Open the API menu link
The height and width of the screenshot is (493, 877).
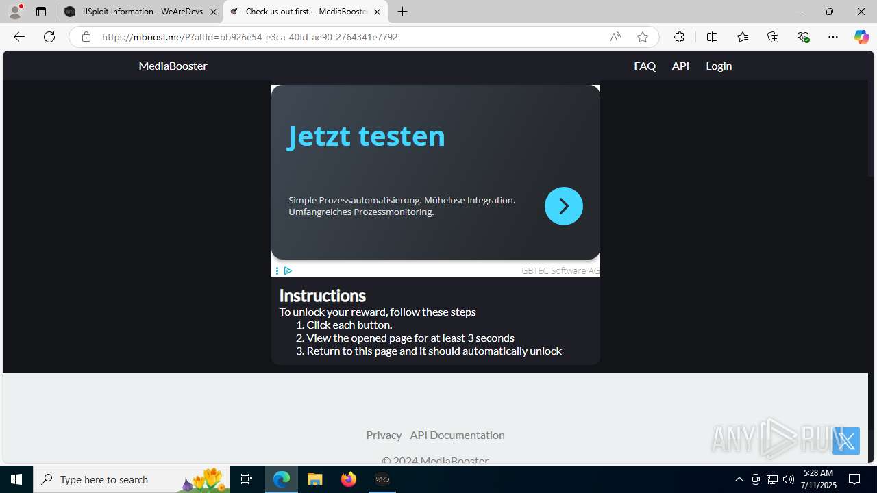pos(680,66)
